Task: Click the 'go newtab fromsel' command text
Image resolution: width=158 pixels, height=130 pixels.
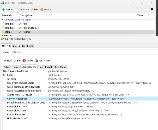Action: (58, 71)
